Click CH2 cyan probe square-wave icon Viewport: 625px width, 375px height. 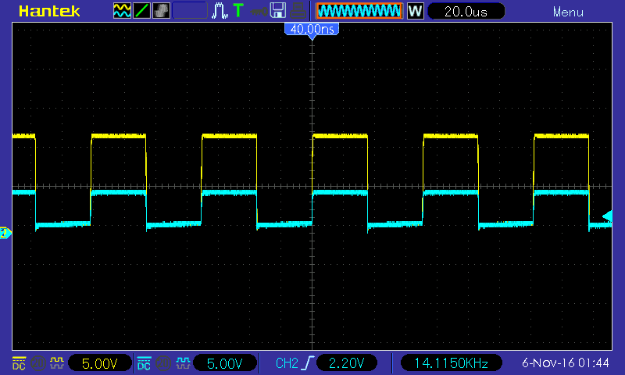click(x=183, y=363)
